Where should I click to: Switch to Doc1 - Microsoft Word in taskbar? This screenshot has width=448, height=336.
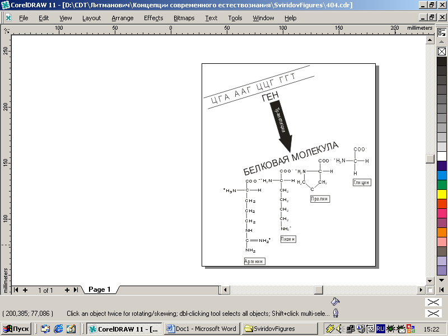pos(202,329)
